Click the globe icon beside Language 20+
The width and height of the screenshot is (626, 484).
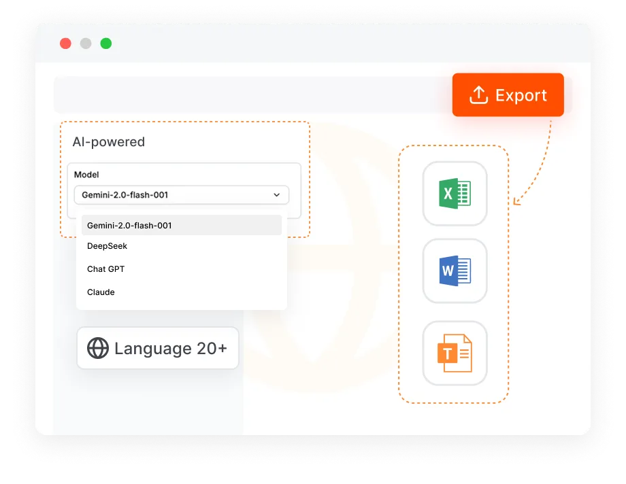point(98,348)
